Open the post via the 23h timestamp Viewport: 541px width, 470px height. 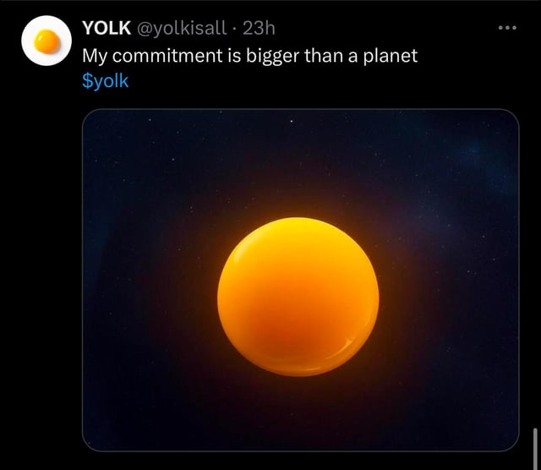pos(259,29)
